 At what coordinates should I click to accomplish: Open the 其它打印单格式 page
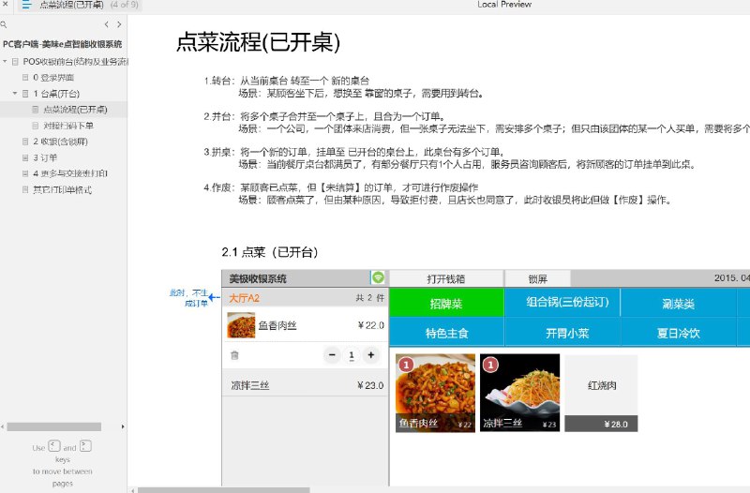pyautogui.click(x=62, y=190)
